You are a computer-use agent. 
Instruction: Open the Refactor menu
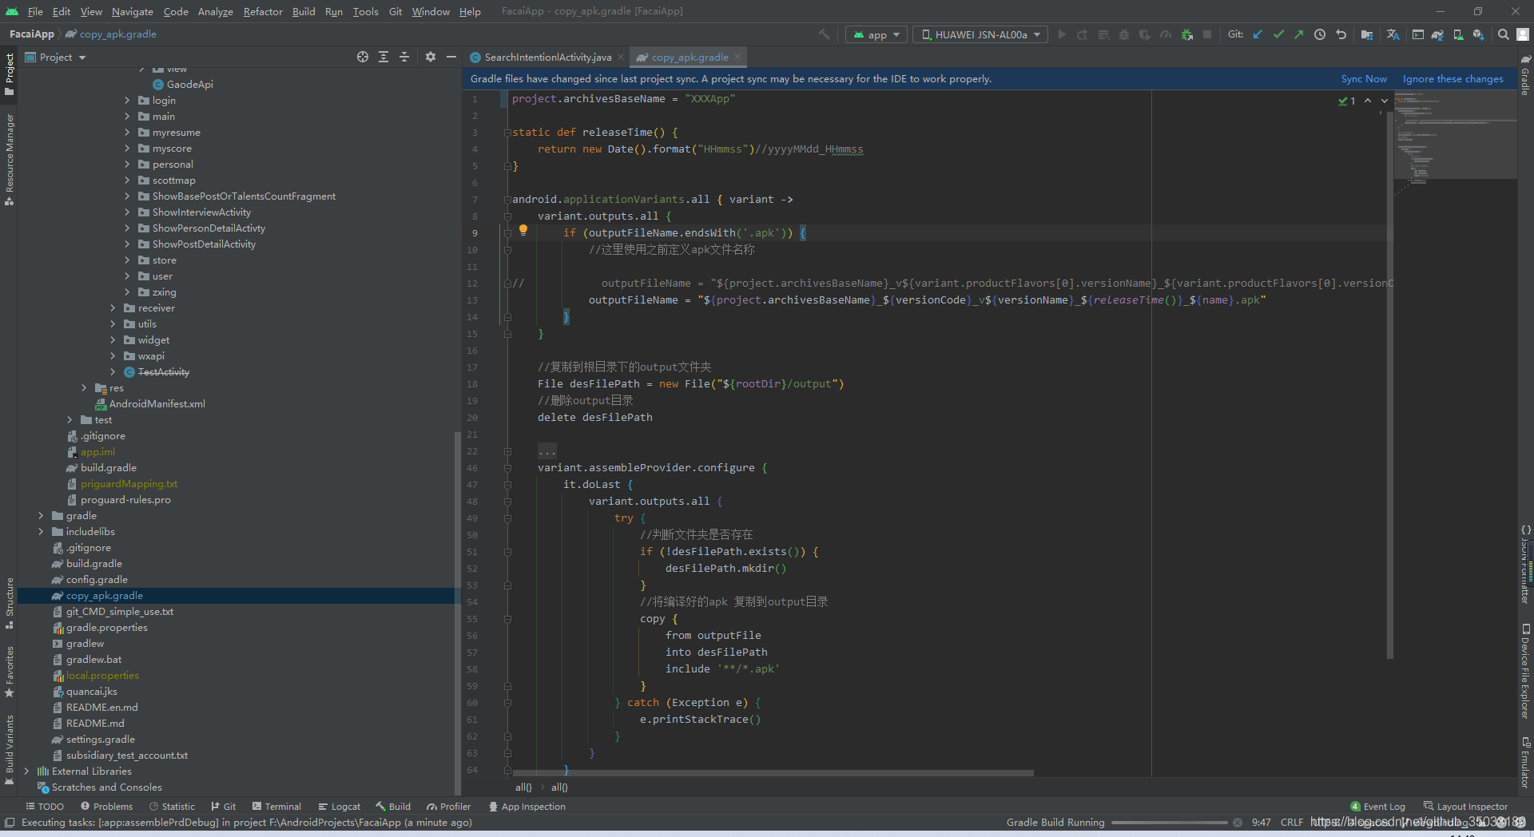263,11
